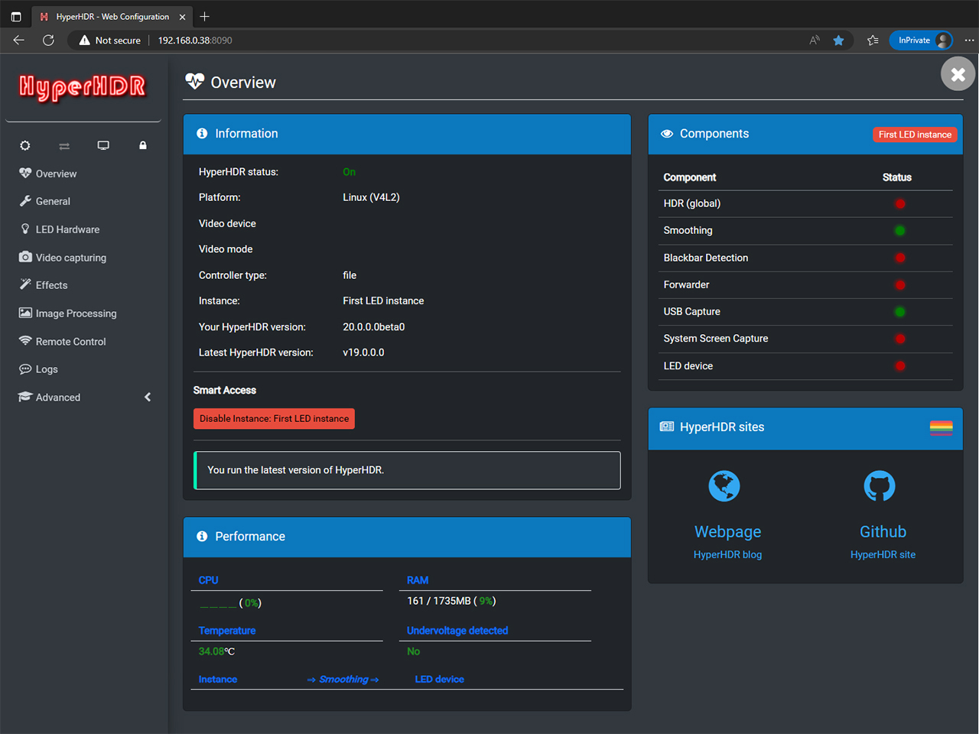Click the magic wand icon beside Effects
Viewport: 979px width, 734px height.
click(x=25, y=284)
